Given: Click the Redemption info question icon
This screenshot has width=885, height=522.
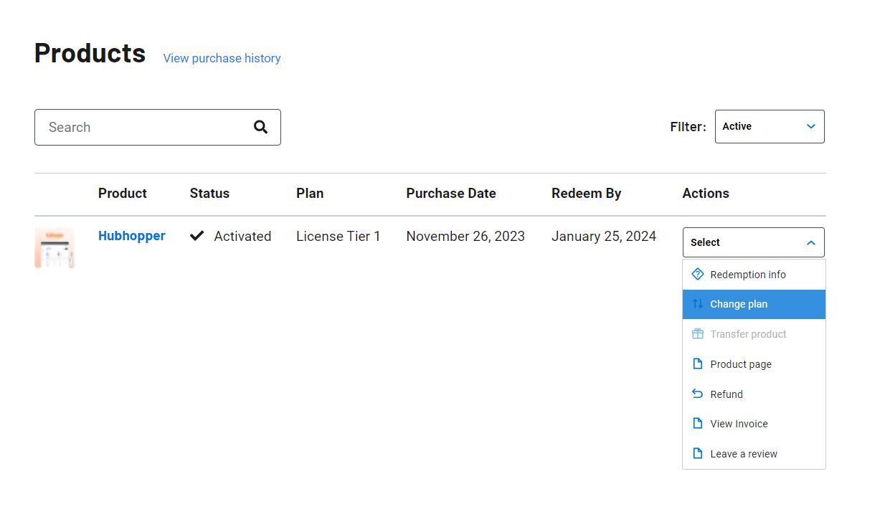Looking at the screenshot, I should pyautogui.click(x=697, y=274).
